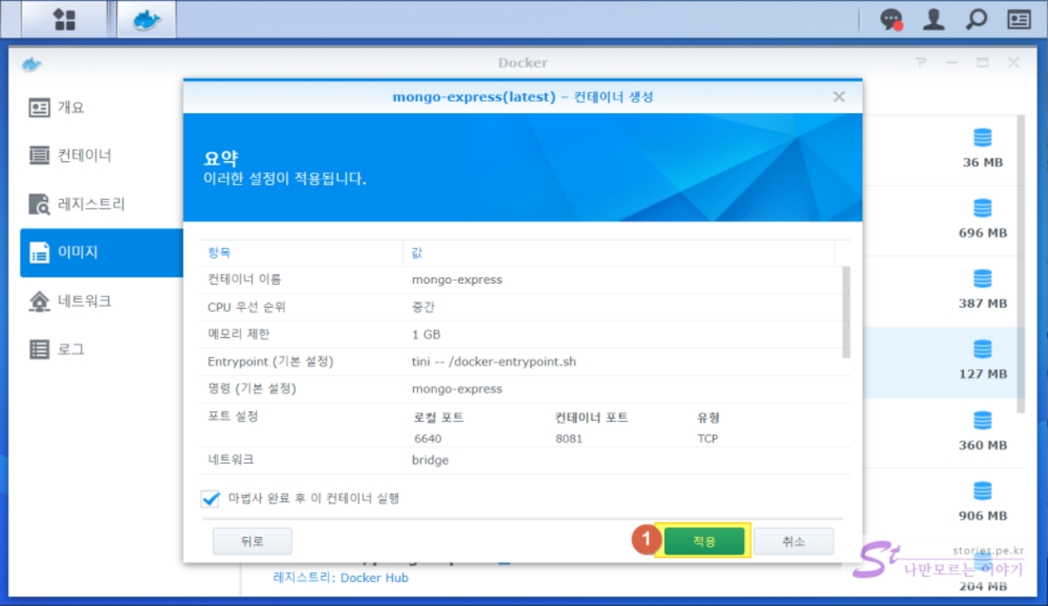Open the DSM main menu grid icon
The width and height of the screenshot is (1048, 606).
[64, 20]
